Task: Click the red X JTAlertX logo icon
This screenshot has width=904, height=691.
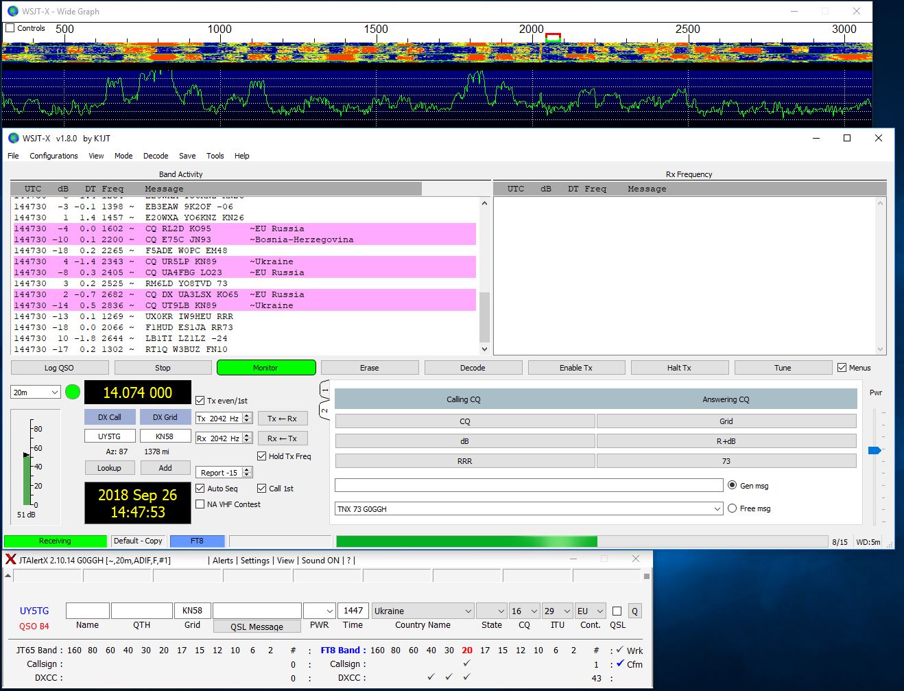Action: tap(10, 559)
